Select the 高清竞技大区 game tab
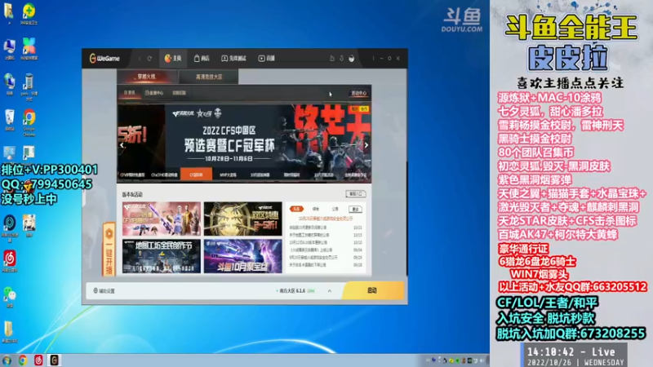This screenshot has width=653, height=367. pyautogui.click(x=209, y=77)
